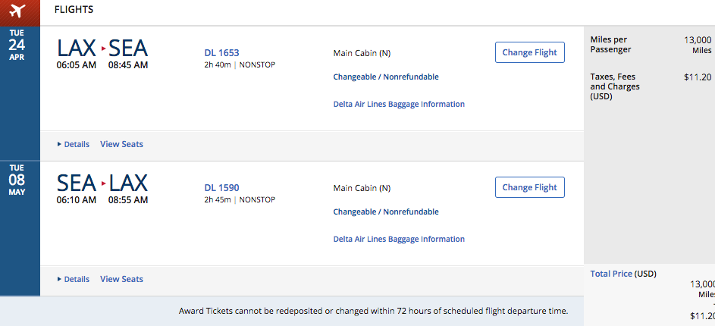Click the airplane flights icon

click(19, 12)
